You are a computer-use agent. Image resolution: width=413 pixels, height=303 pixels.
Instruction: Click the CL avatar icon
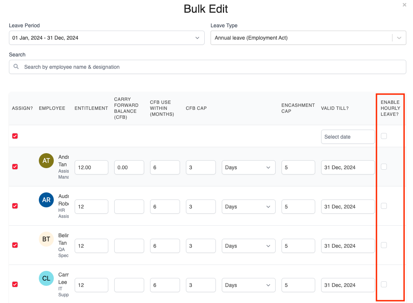click(46, 278)
